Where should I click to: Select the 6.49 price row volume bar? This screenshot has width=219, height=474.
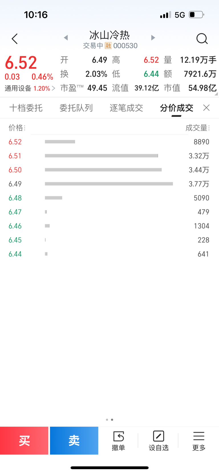pyautogui.click(x=109, y=184)
